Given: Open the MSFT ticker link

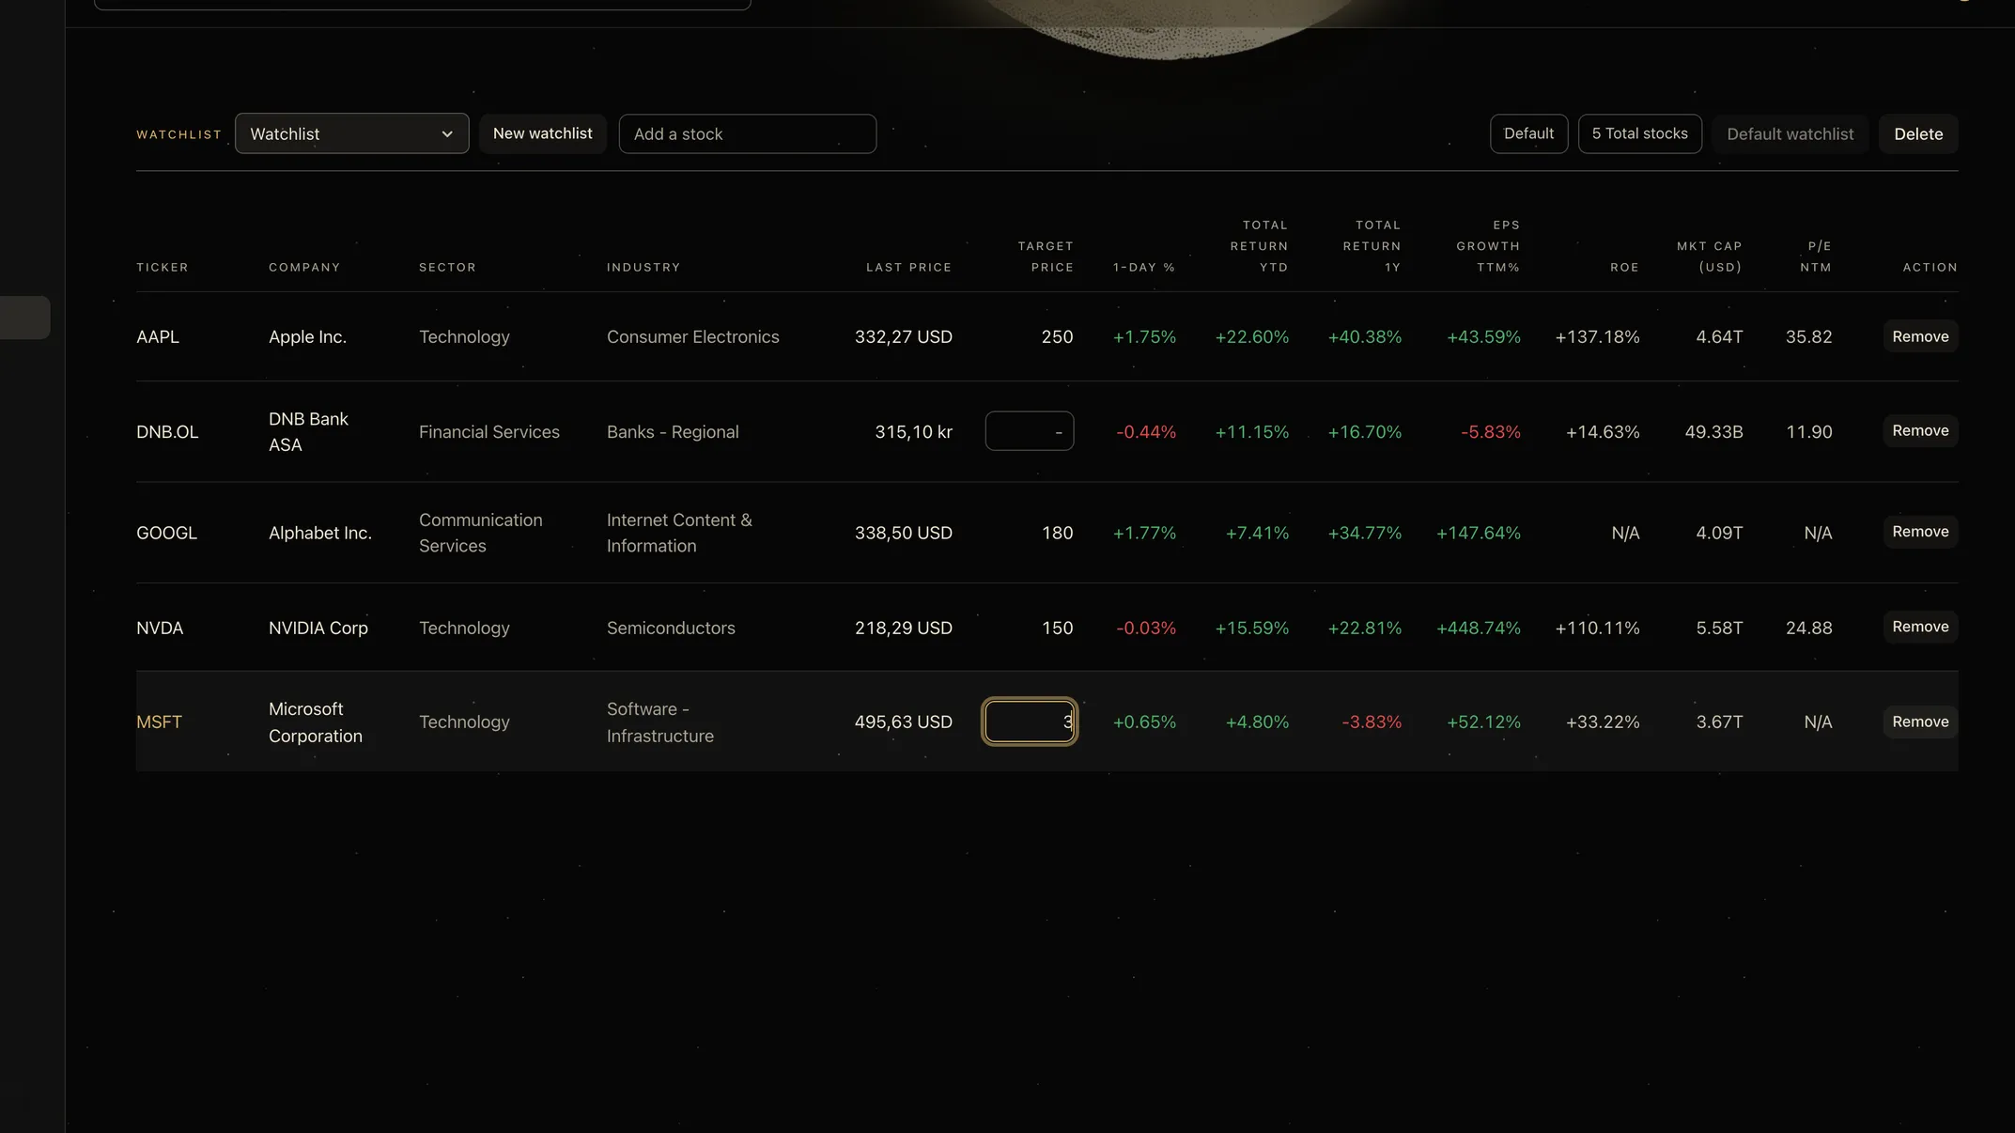Looking at the screenshot, I should 159,722.
